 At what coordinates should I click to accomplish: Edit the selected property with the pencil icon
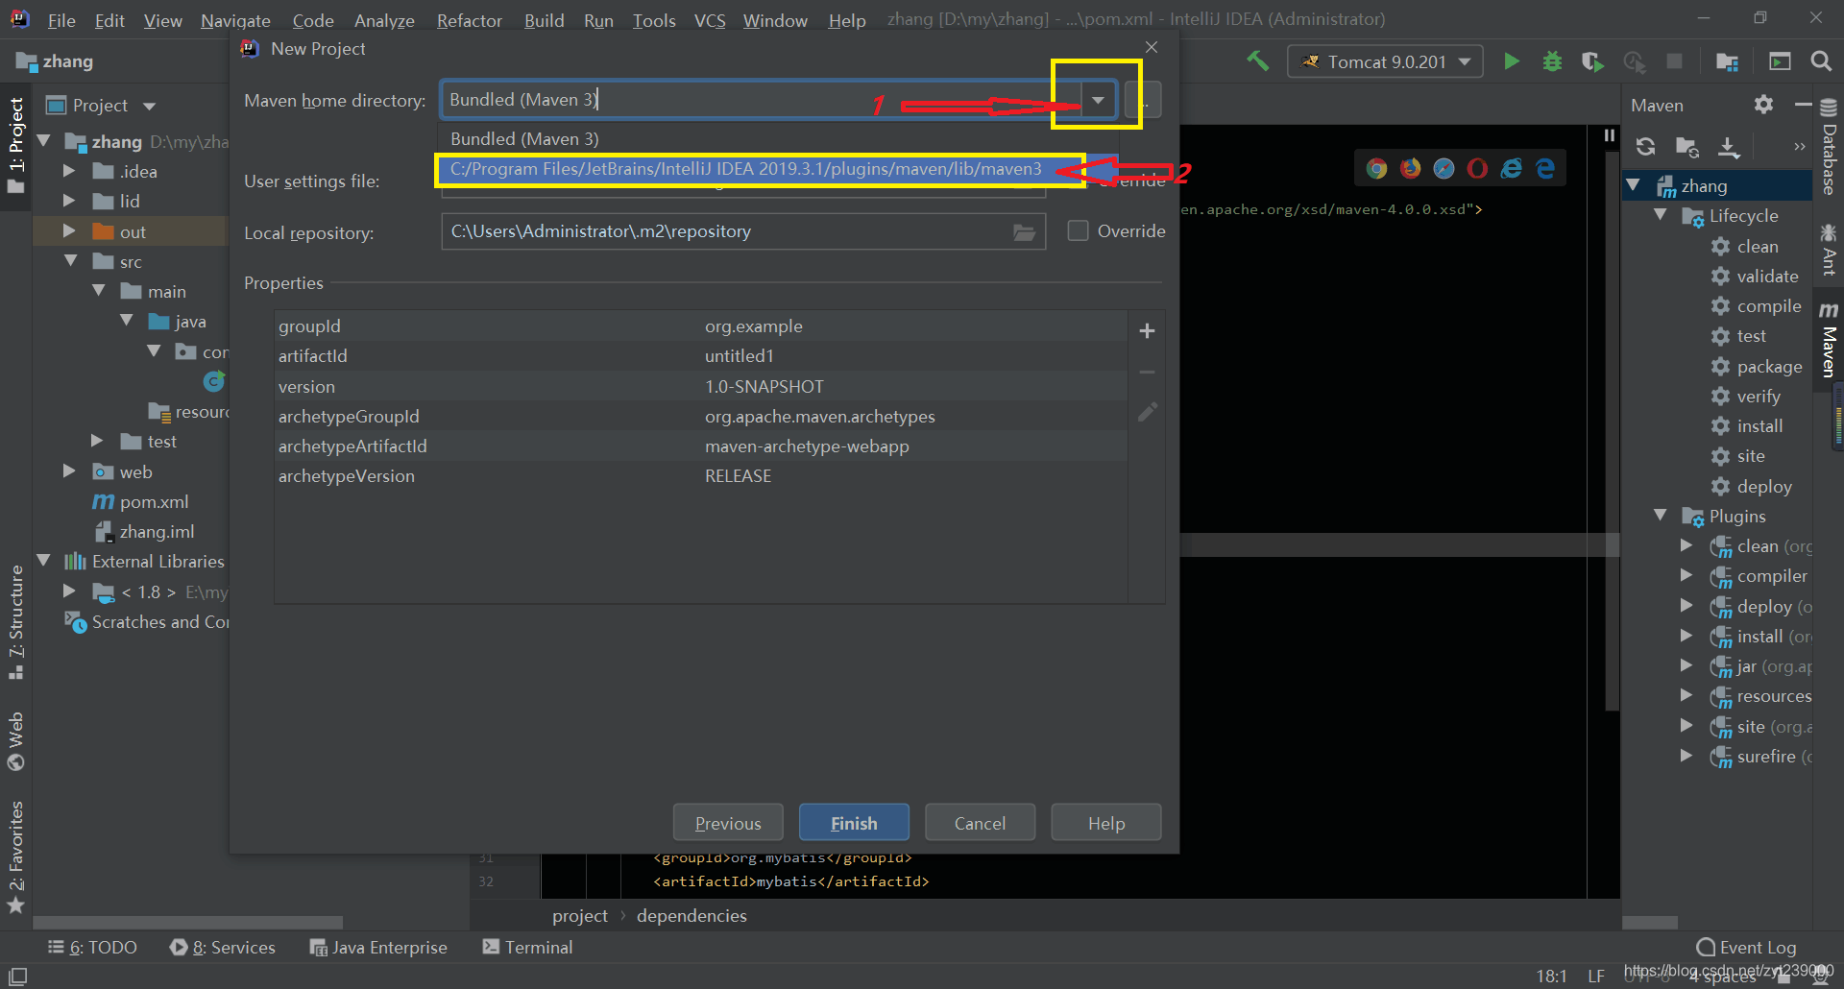(x=1147, y=413)
